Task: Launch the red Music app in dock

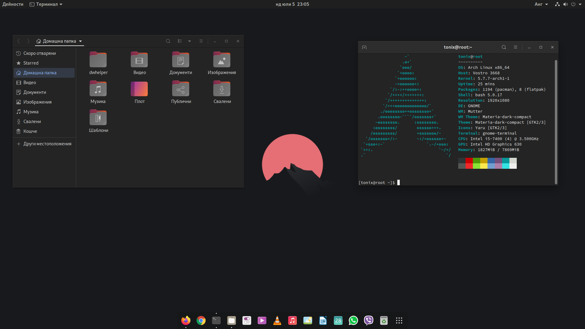Action: [292, 320]
